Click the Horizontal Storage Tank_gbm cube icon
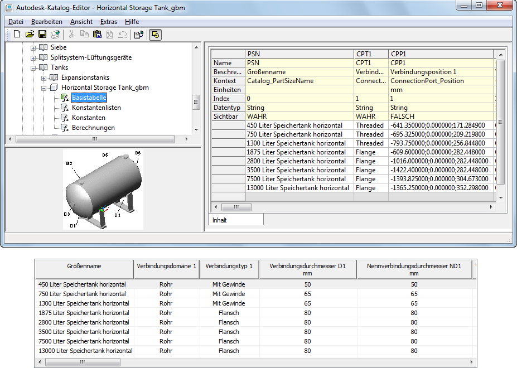The image size is (517, 368). pos(54,88)
